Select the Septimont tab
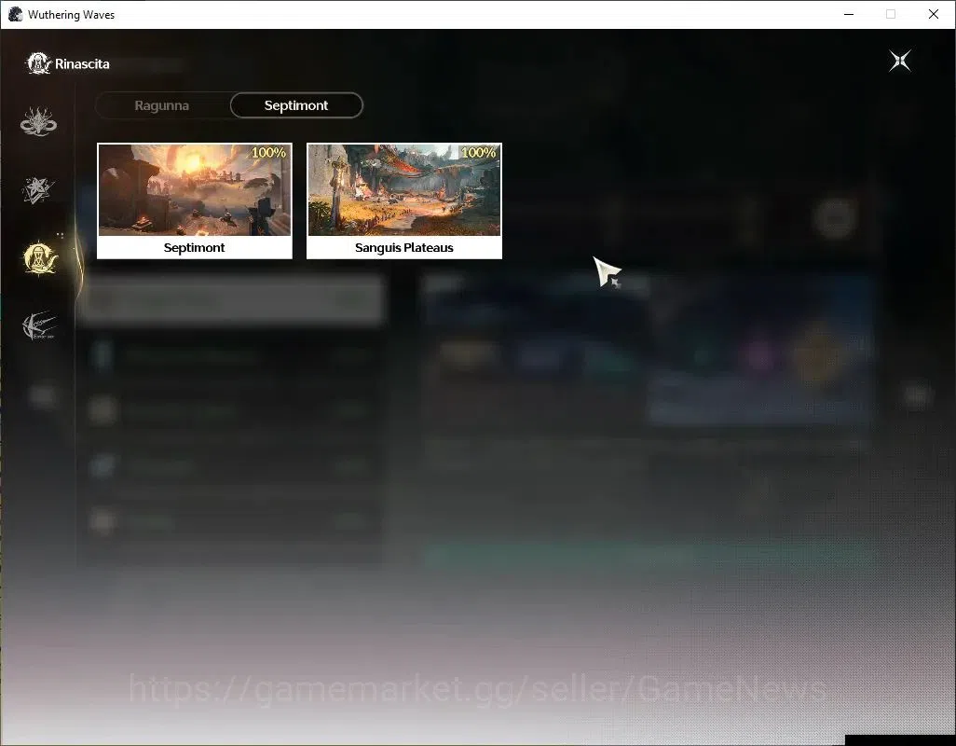This screenshot has height=746, width=956. pyautogui.click(x=296, y=105)
